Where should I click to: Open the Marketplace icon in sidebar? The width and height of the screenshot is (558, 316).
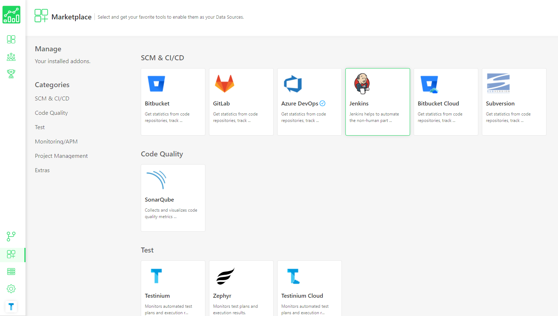tap(11, 254)
